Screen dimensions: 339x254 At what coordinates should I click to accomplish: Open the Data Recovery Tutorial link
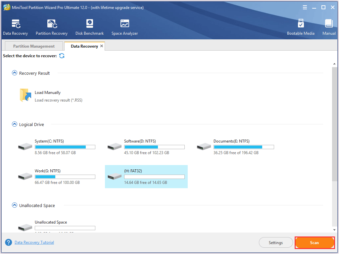34,242
